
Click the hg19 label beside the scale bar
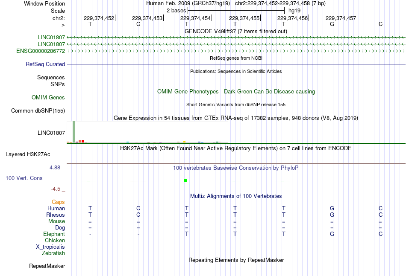tap(294, 11)
